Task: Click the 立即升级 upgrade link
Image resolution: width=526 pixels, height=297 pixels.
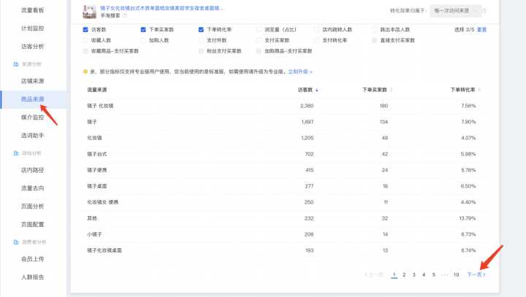Action: (300, 72)
